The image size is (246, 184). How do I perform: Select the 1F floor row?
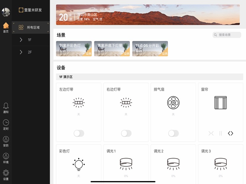[x=31, y=40]
